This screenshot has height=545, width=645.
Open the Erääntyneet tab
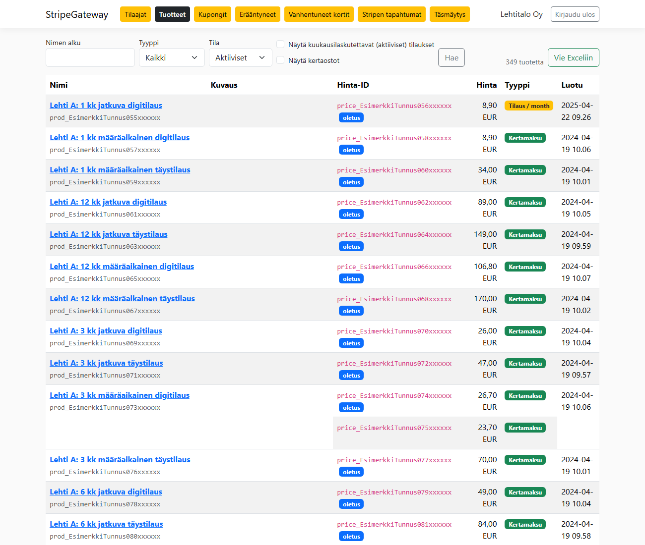(x=258, y=14)
